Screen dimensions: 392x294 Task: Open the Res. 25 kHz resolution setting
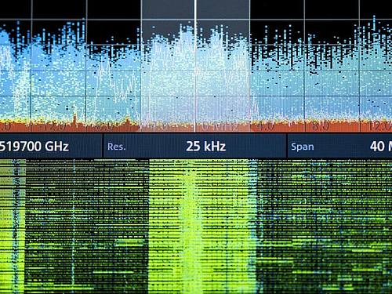tap(195, 146)
